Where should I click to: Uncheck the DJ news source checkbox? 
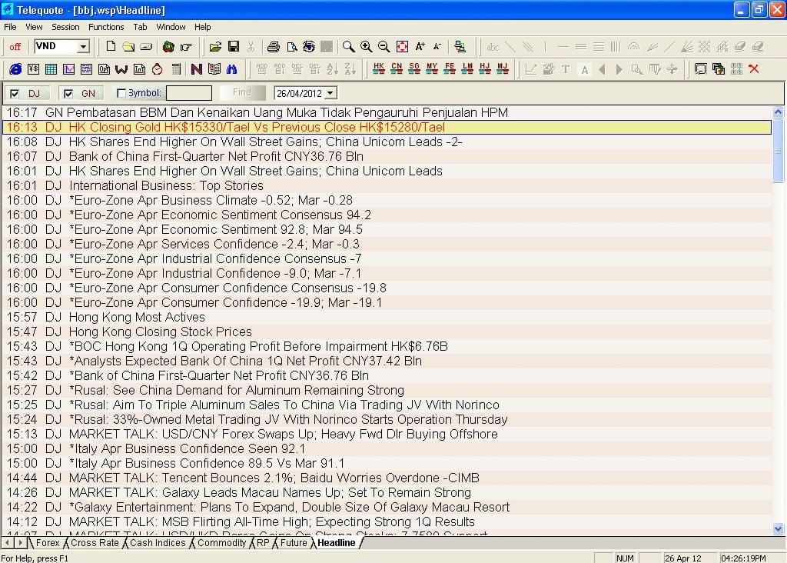[x=15, y=94]
